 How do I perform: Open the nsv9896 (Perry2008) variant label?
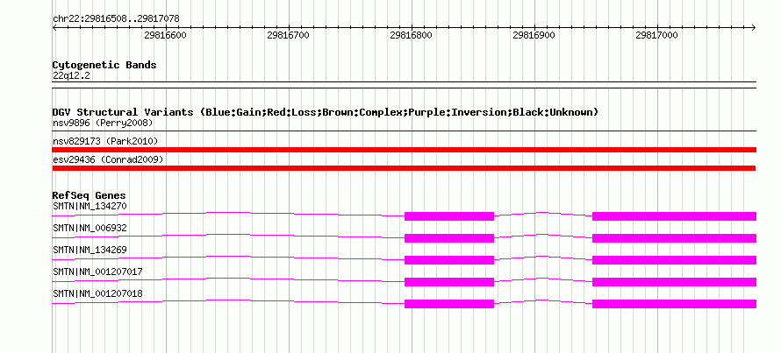click(103, 123)
